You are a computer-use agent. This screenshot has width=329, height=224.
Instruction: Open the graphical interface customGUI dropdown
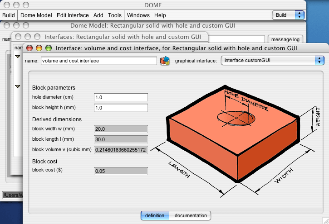[273, 61]
